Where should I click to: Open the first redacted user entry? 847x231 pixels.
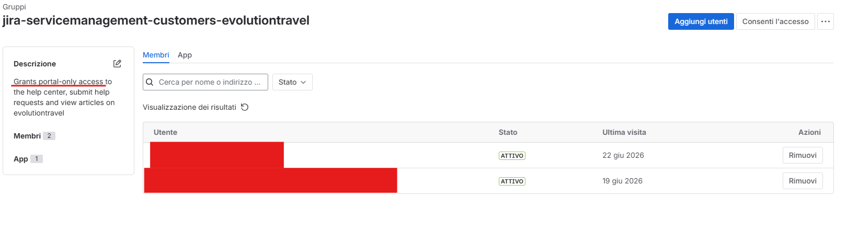coord(217,155)
